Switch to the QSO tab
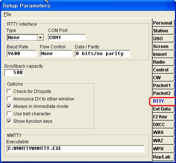The width and height of the screenshot is (176, 163). click(x=163, y=39)
